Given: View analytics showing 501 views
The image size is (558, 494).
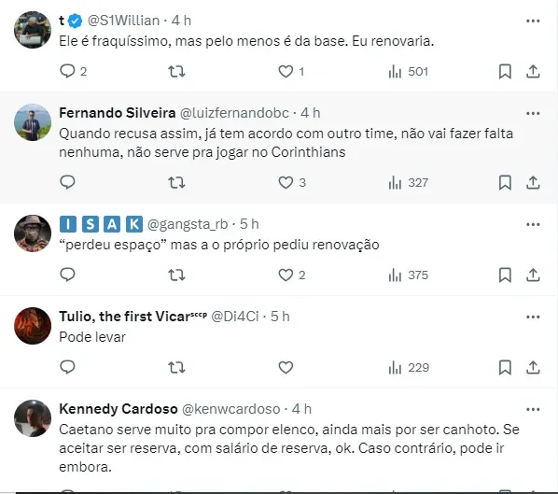Looking at the screenshot, I should 408,72.
